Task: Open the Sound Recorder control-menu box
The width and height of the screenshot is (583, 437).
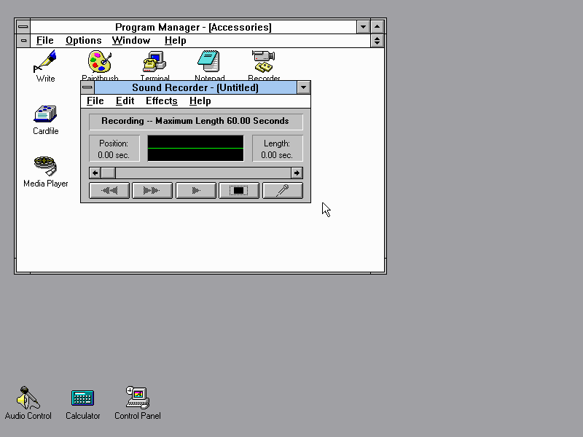Action: point(87,87)
